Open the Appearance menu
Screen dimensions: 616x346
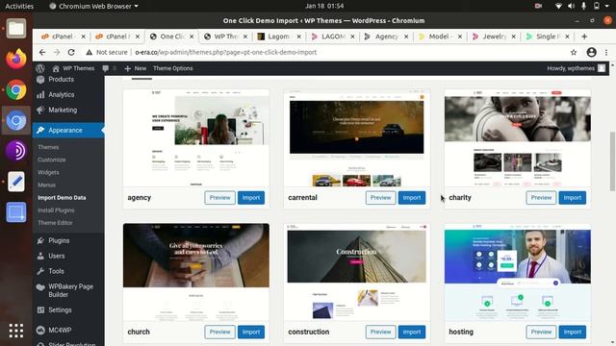(68, 131)
